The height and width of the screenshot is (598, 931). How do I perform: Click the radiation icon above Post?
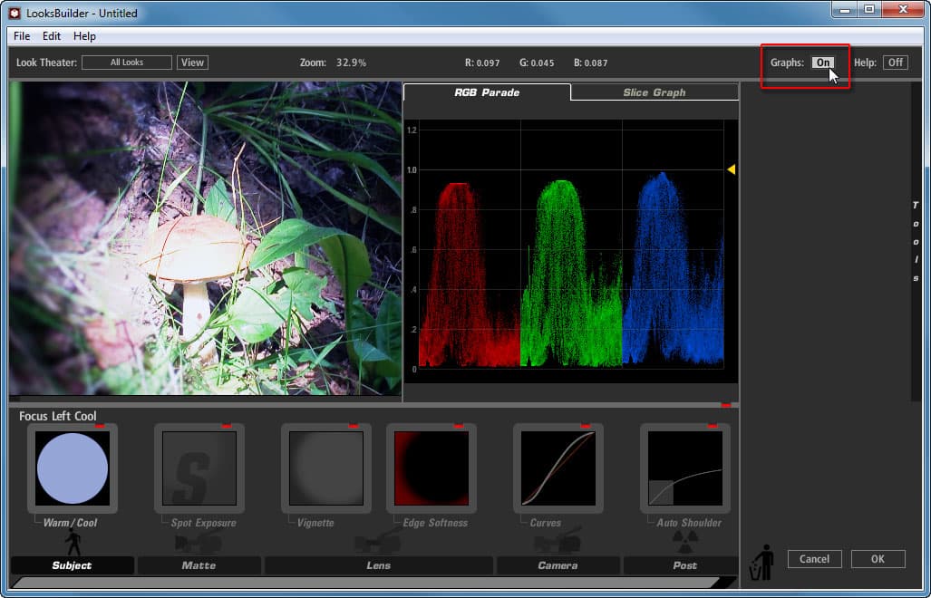coord(685,542)
